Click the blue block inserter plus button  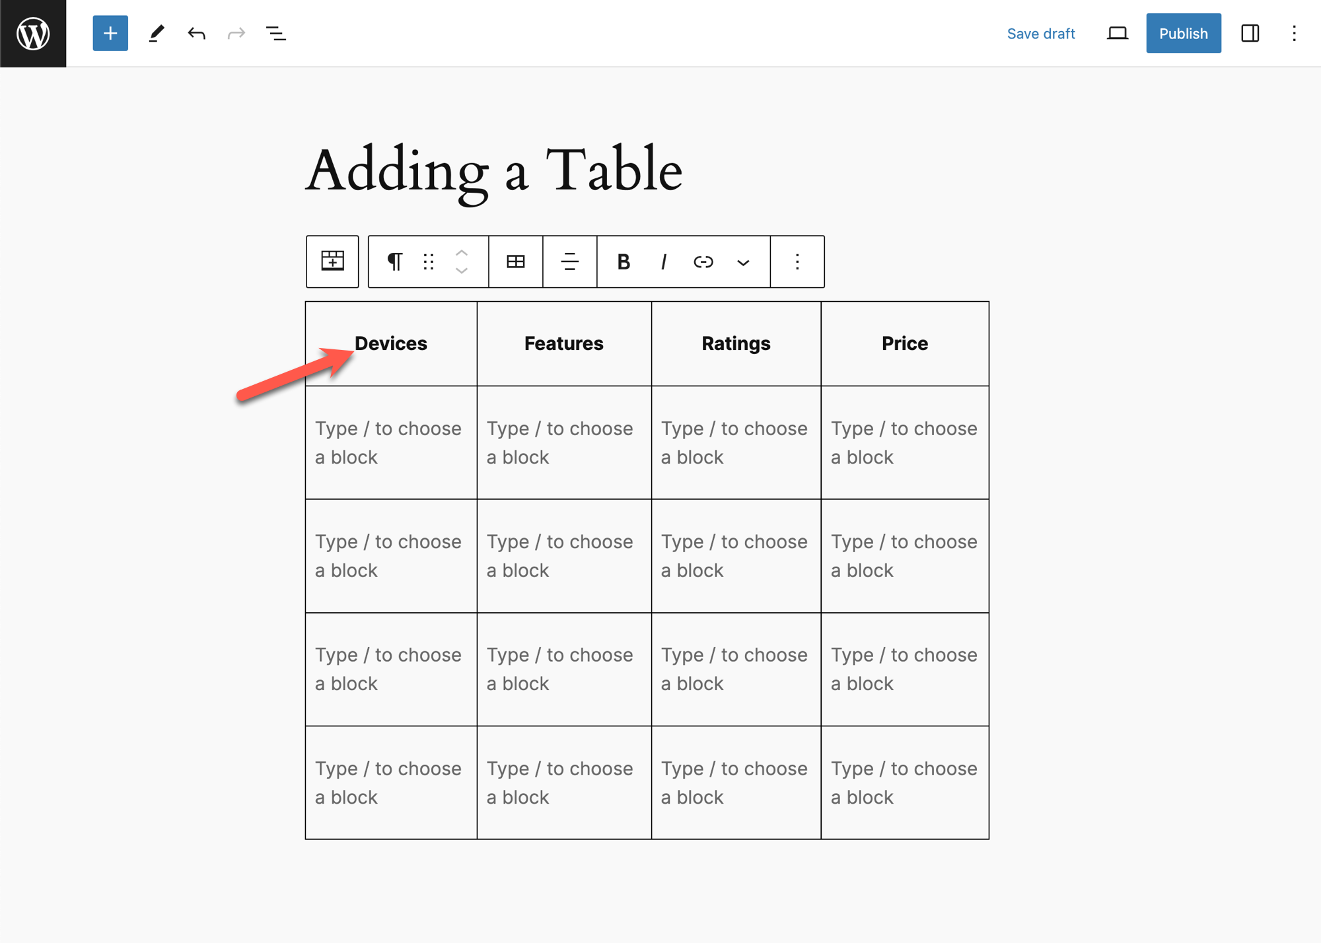(x=110, y=33)
